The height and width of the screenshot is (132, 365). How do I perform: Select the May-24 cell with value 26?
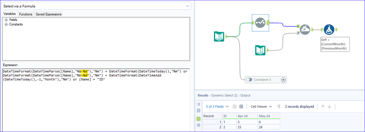(269, 127)
